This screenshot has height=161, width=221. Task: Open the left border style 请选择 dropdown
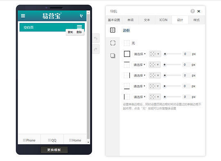(x=140, y=97)
